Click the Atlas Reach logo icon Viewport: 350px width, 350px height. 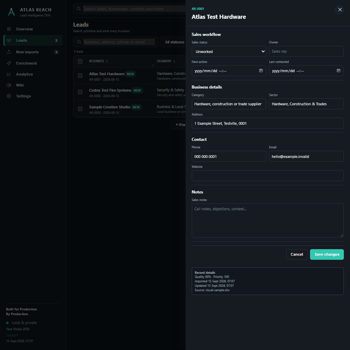(x=11, y=12)
